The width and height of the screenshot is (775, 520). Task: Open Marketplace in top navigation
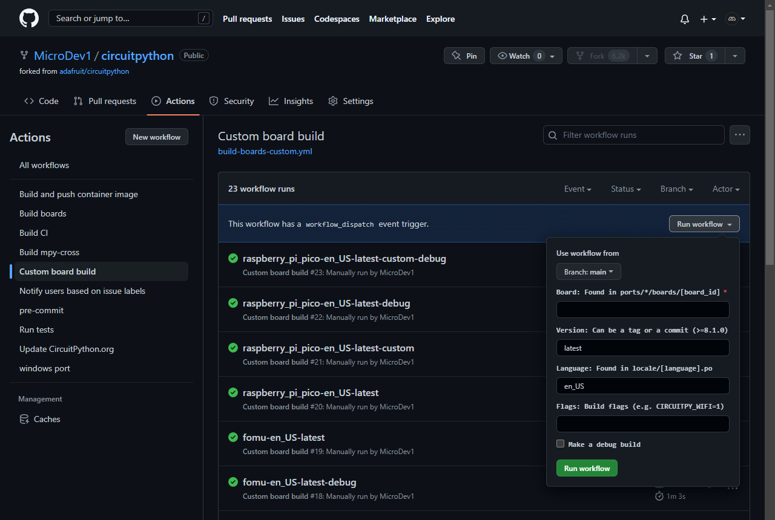[x=393, y=19]
